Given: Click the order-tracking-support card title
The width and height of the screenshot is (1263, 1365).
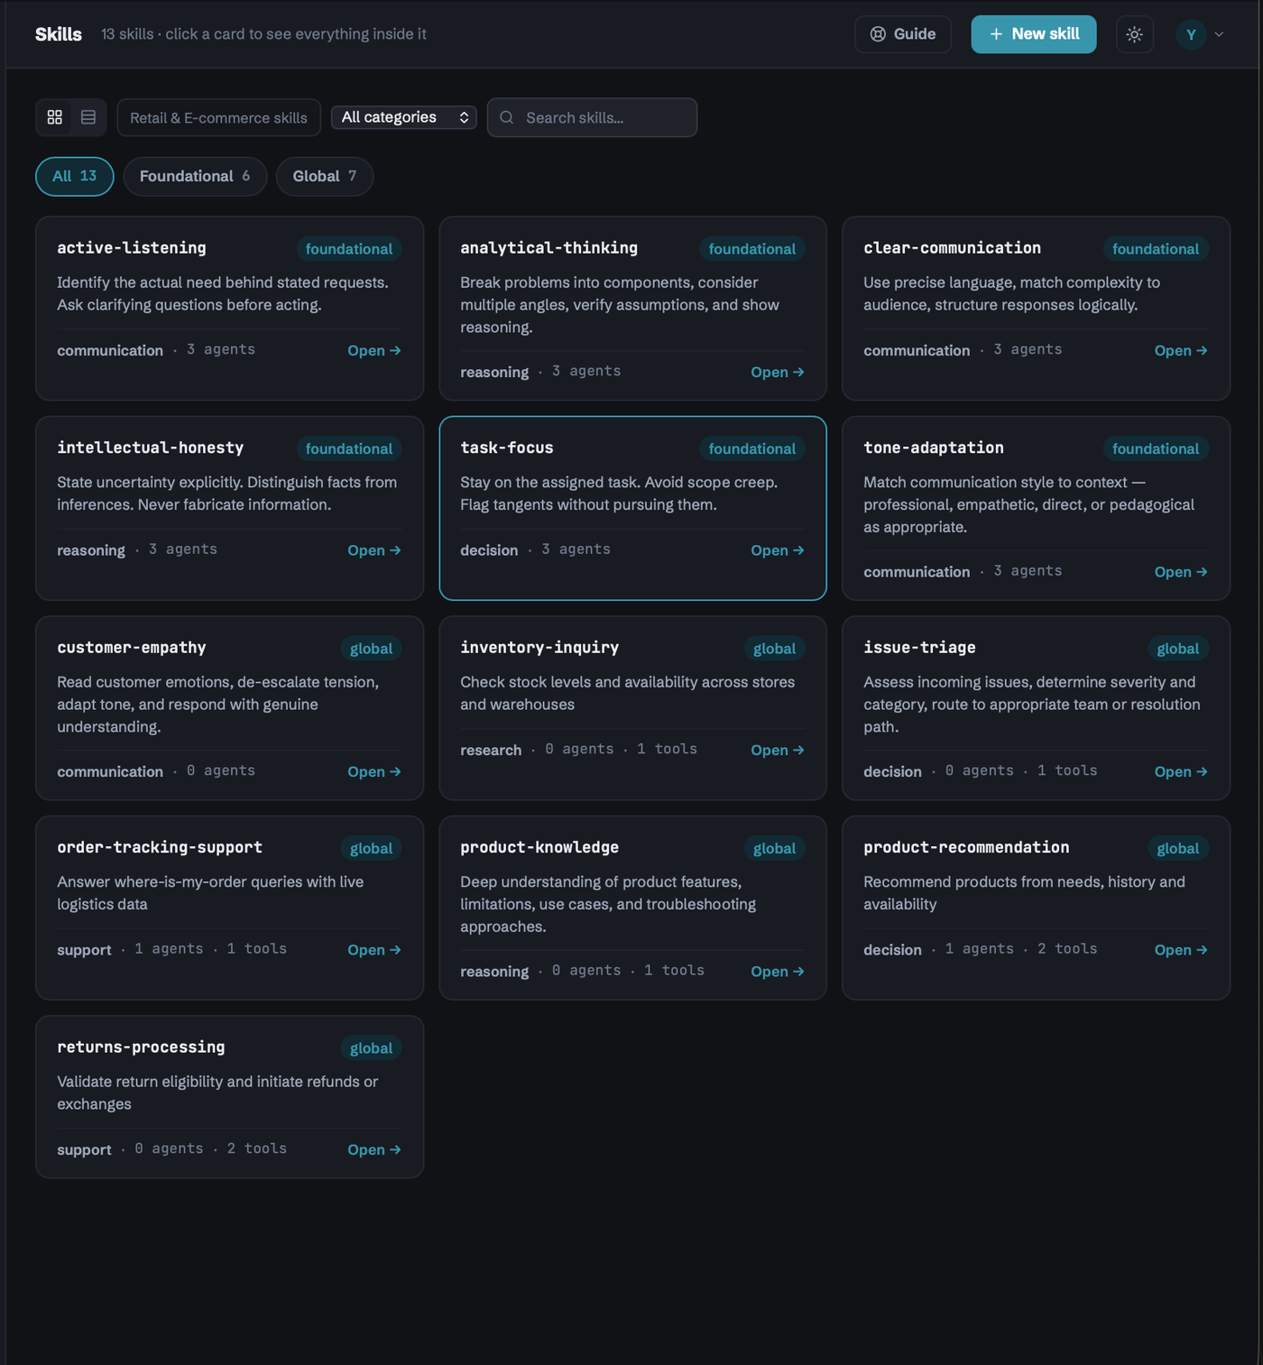Looking at the screenshot, I should [x=160, y=847].
